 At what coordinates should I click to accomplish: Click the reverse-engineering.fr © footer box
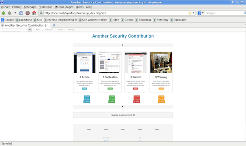pos(123,115)
